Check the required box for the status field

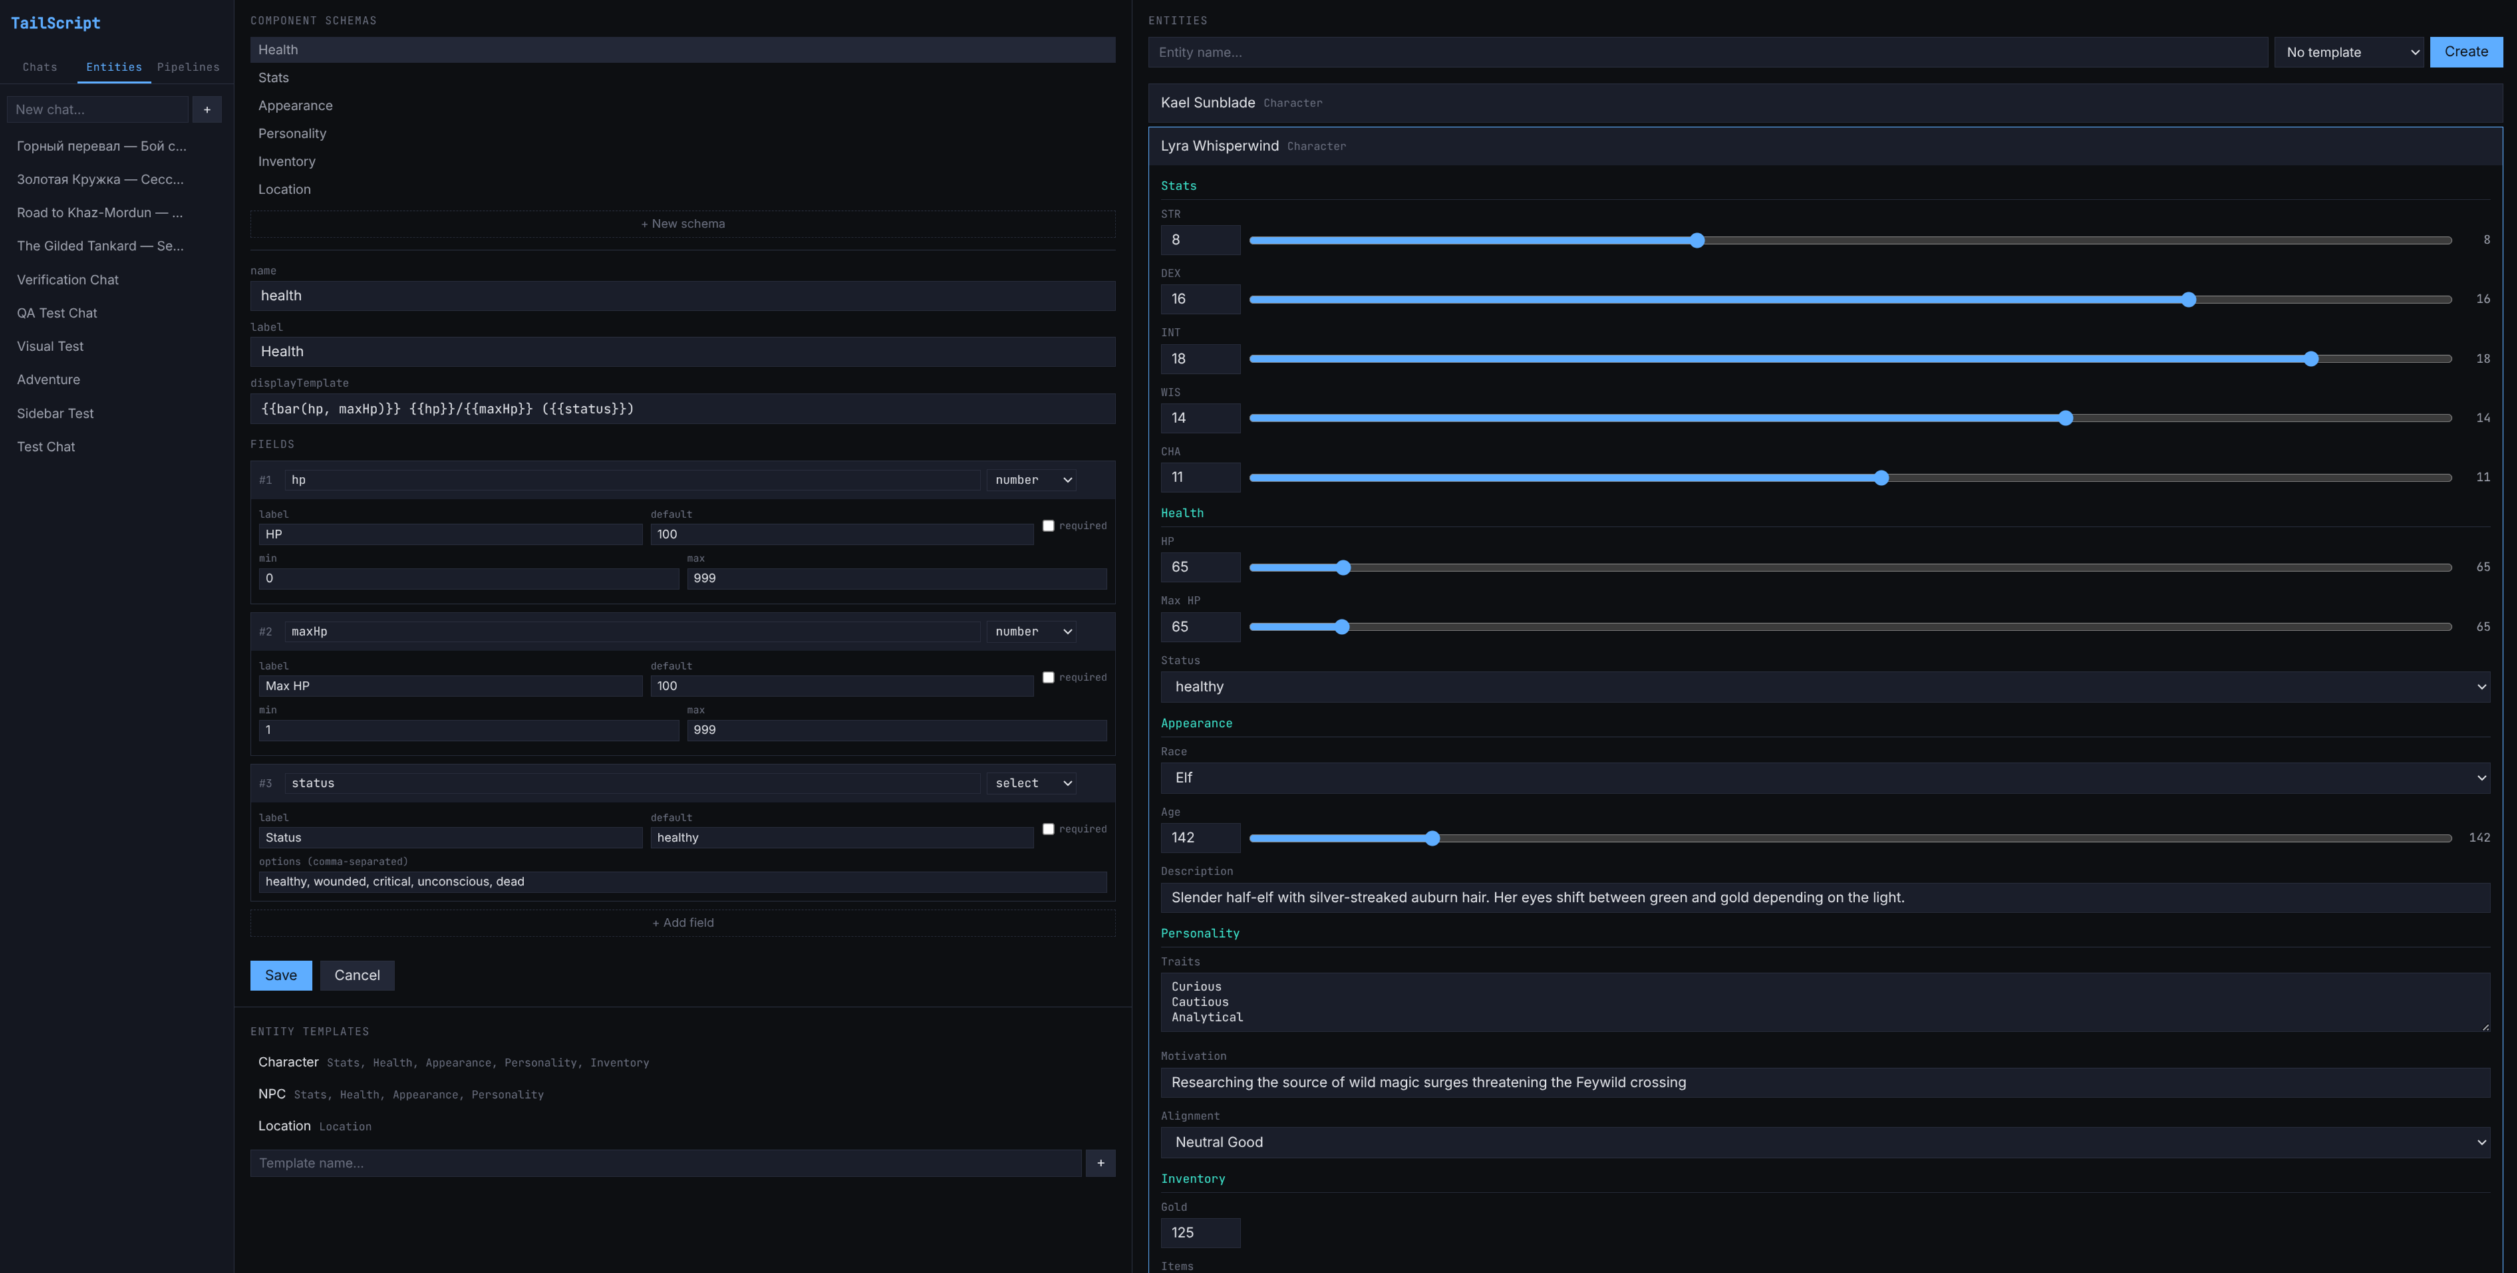1048,829
